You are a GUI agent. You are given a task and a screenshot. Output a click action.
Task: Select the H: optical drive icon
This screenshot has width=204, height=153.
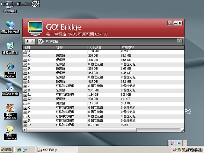pyautogui.click(x=25, y=78)
